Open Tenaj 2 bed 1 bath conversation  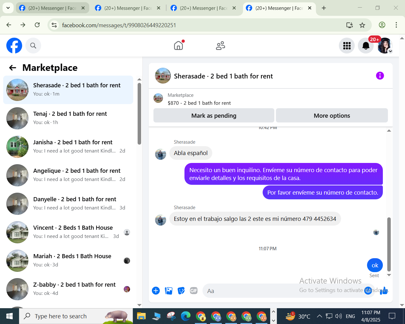tap(68, 118)
